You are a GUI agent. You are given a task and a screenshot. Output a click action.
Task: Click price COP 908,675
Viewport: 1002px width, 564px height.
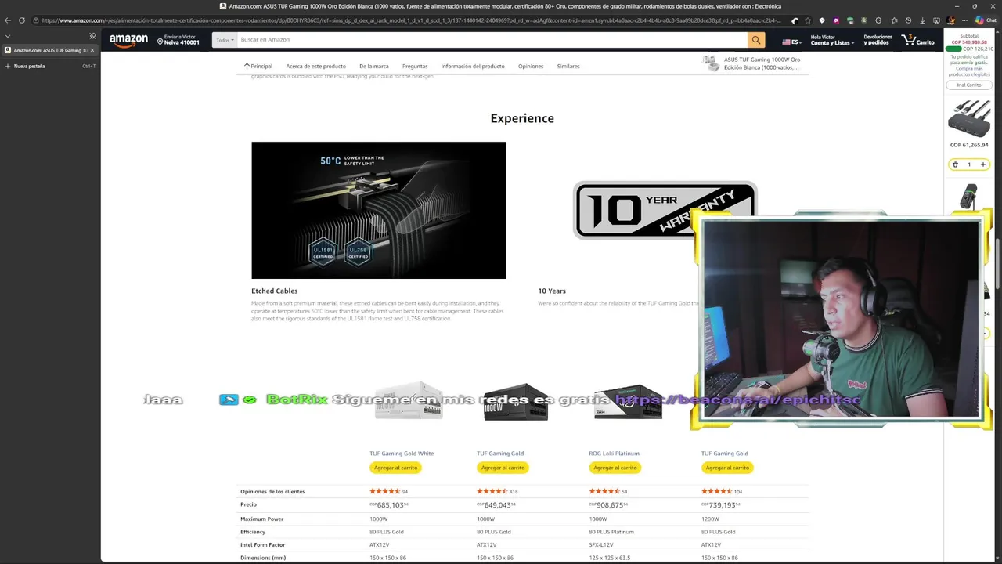click(608, 505)
